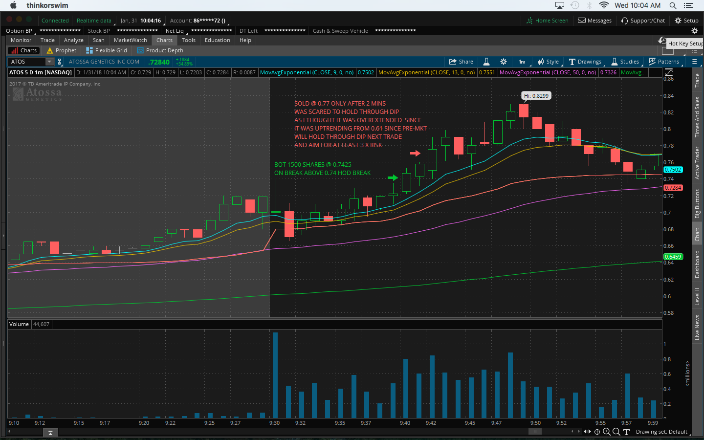Click the magenta MovAvgExponential 50 study label
704x440 pixels.
coord(548,72)
